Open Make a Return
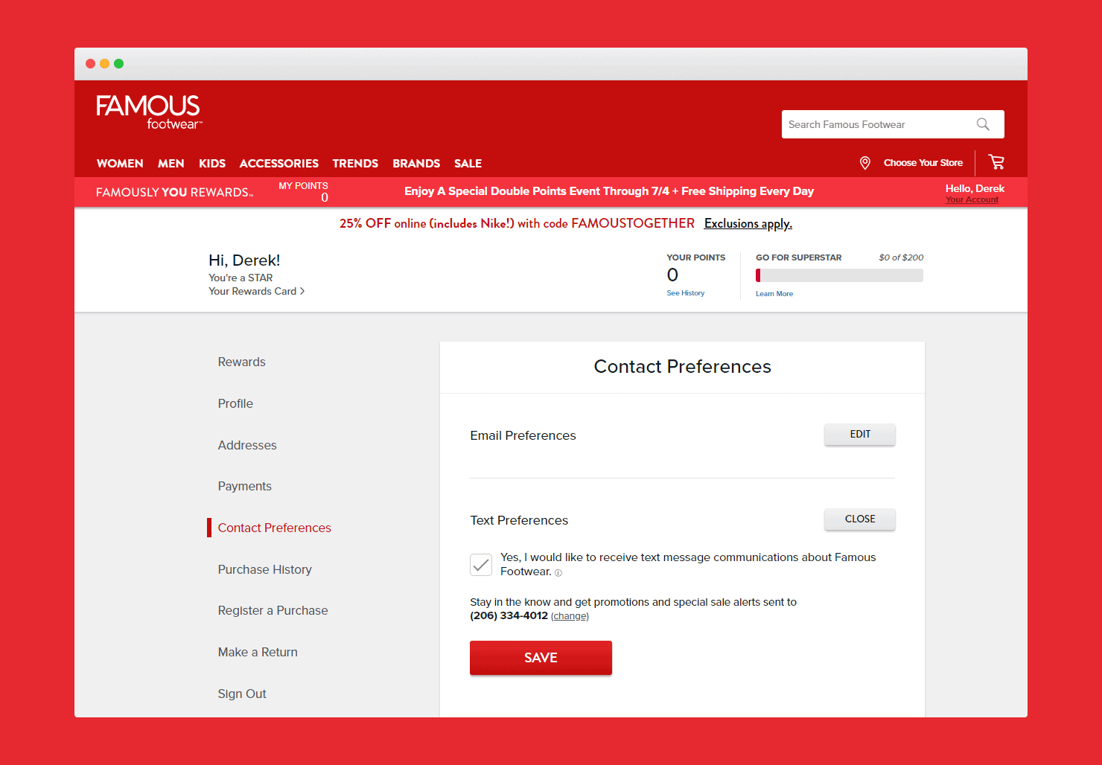Image resolution: width=1102 pixels, height=765 pixels. (258, 653)
